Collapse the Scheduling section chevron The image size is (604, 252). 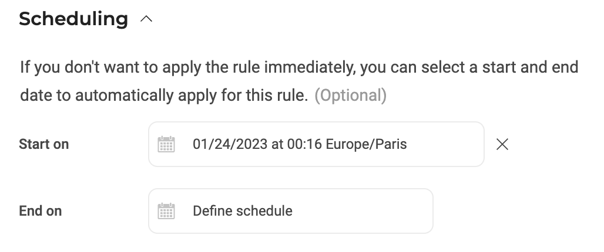click(147, 19)
